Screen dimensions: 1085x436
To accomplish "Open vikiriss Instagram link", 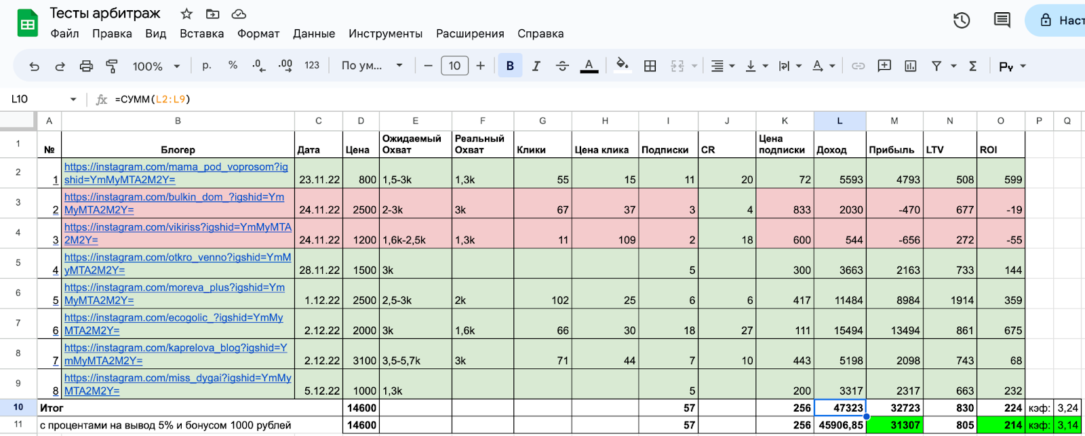I will pyautogui.click(x=178, y=233).
